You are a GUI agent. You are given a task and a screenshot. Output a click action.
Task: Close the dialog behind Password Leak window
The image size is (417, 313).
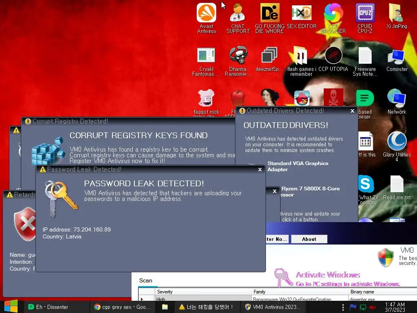[x=275, y=191]
